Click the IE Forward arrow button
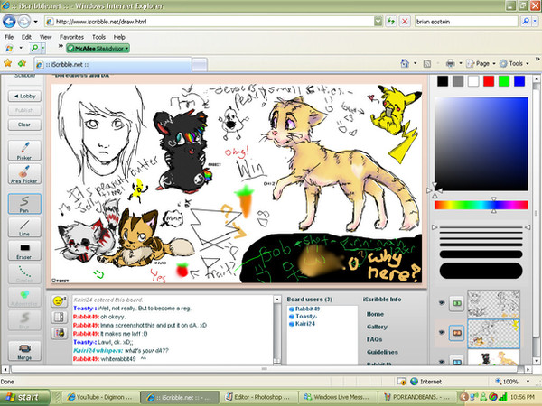Screen dimensions: 542x406 tap(23, 22)
